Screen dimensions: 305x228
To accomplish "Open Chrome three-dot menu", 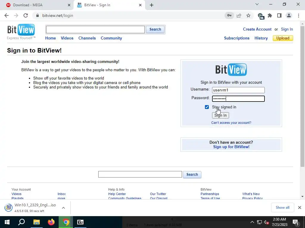I will 298,15.
